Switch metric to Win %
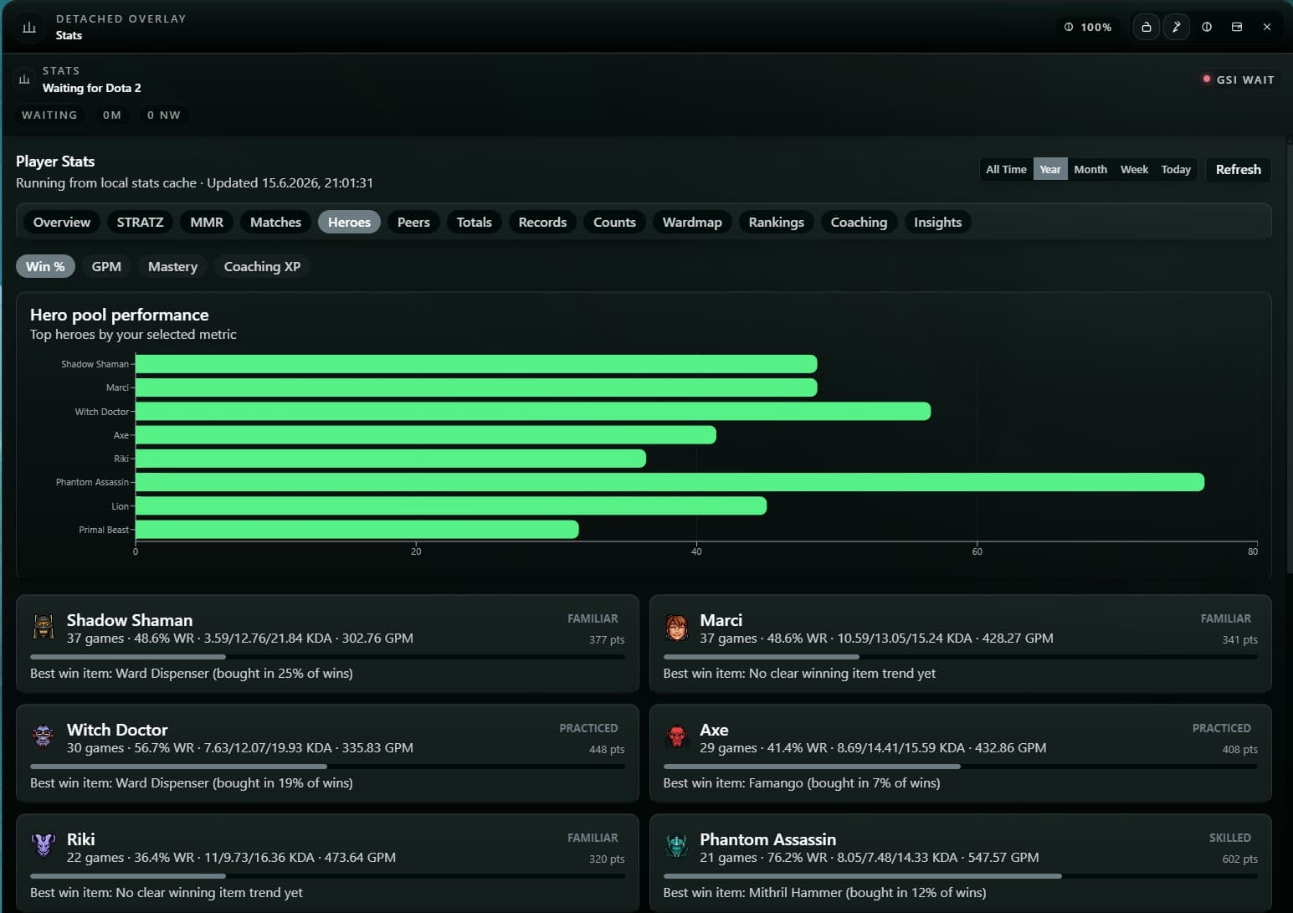1293x913 pixels. click(45, 266)
